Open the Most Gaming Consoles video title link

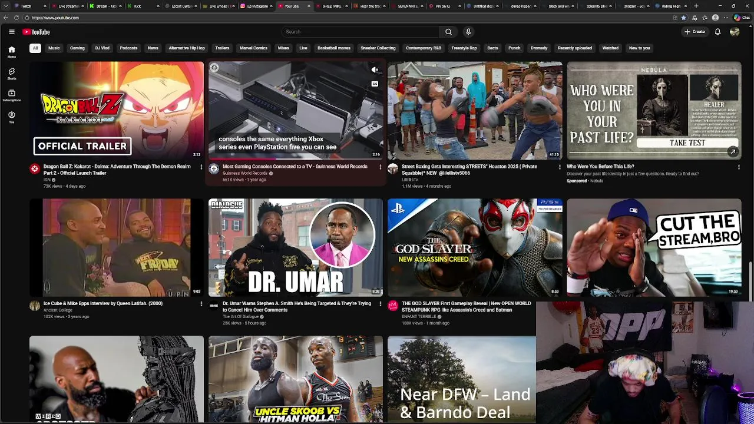pyautogui.click(x=295, y=167)
